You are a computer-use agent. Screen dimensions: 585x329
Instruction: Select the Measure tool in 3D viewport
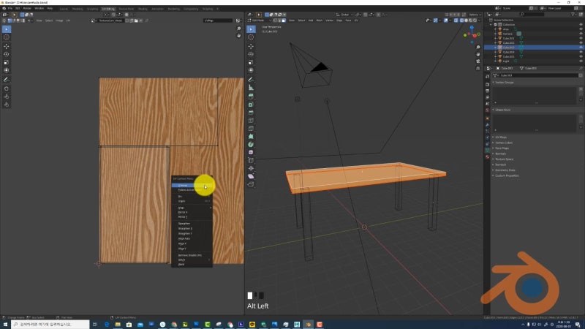click(251, 88)
